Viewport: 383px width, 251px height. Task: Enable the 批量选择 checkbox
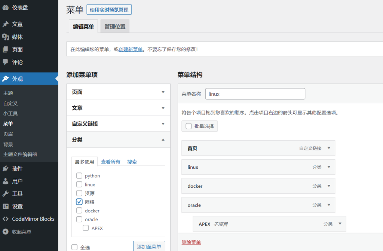(189, 126)
